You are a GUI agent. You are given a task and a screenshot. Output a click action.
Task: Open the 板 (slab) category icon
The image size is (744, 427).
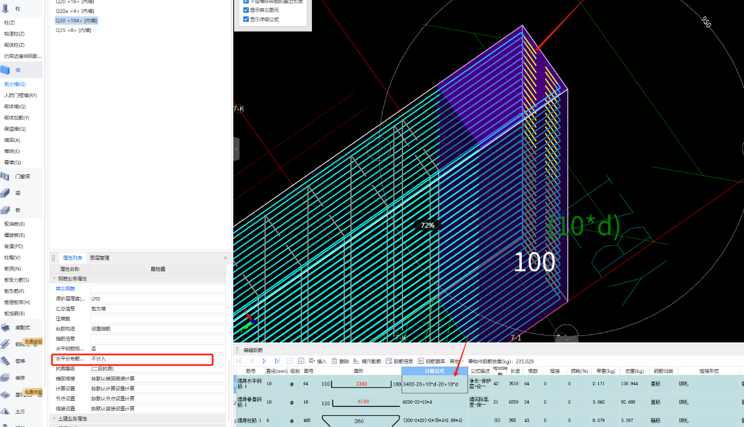click(6, 210)
